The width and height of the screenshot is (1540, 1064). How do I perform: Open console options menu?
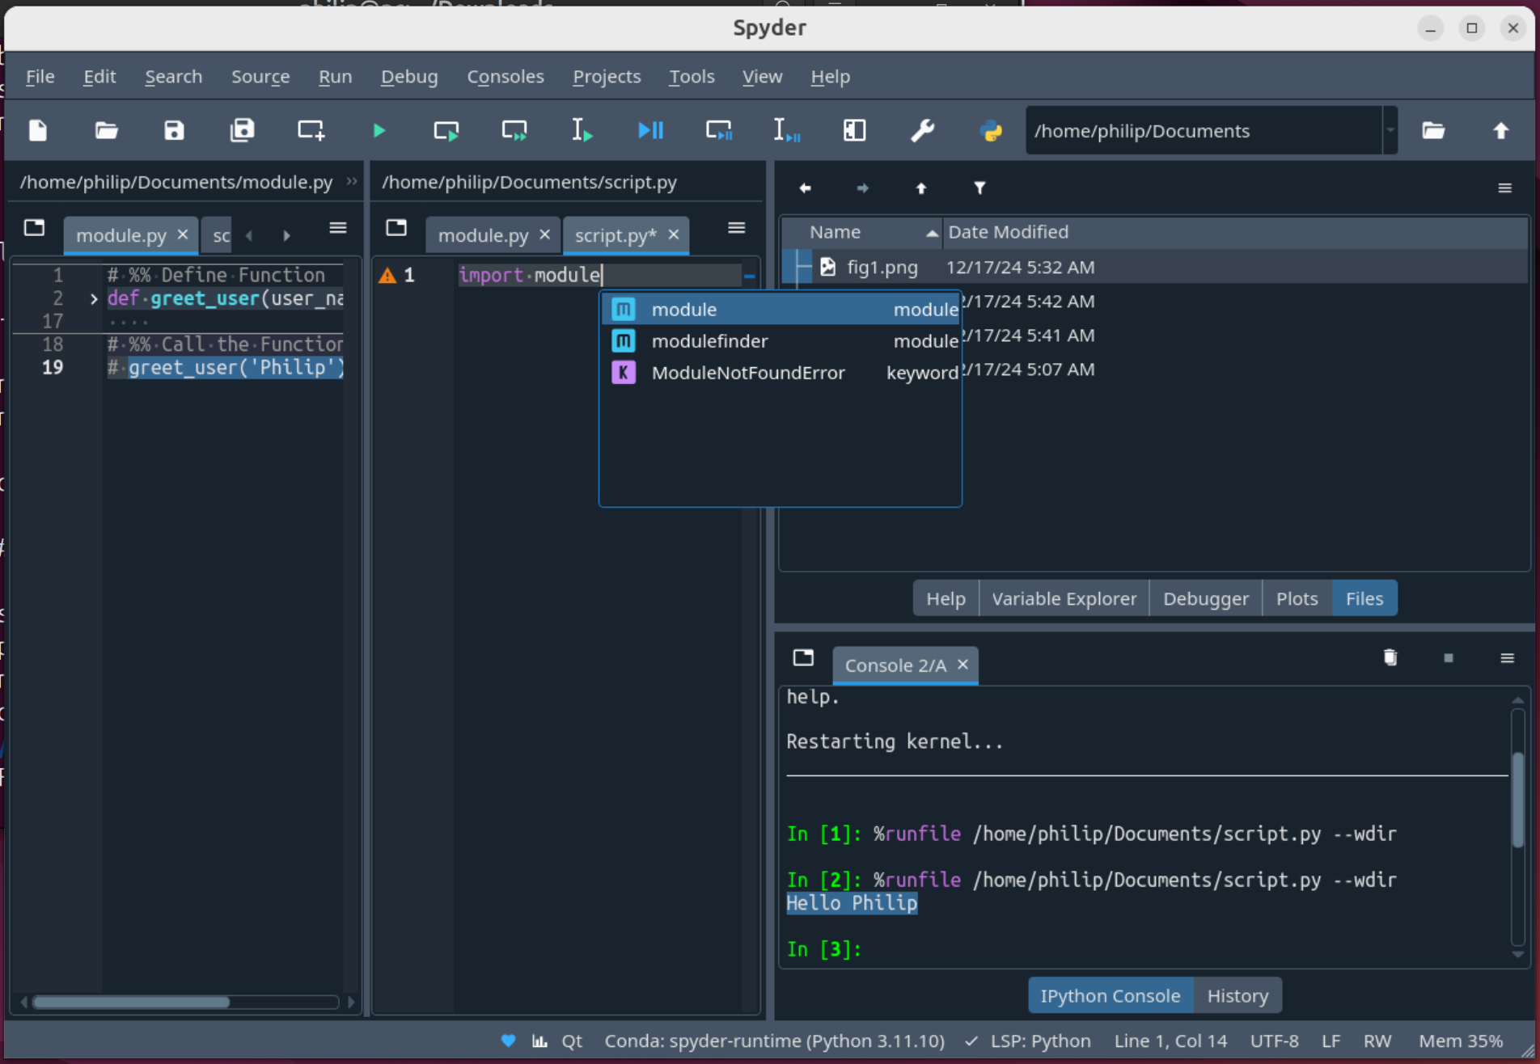coord(1507,657)
